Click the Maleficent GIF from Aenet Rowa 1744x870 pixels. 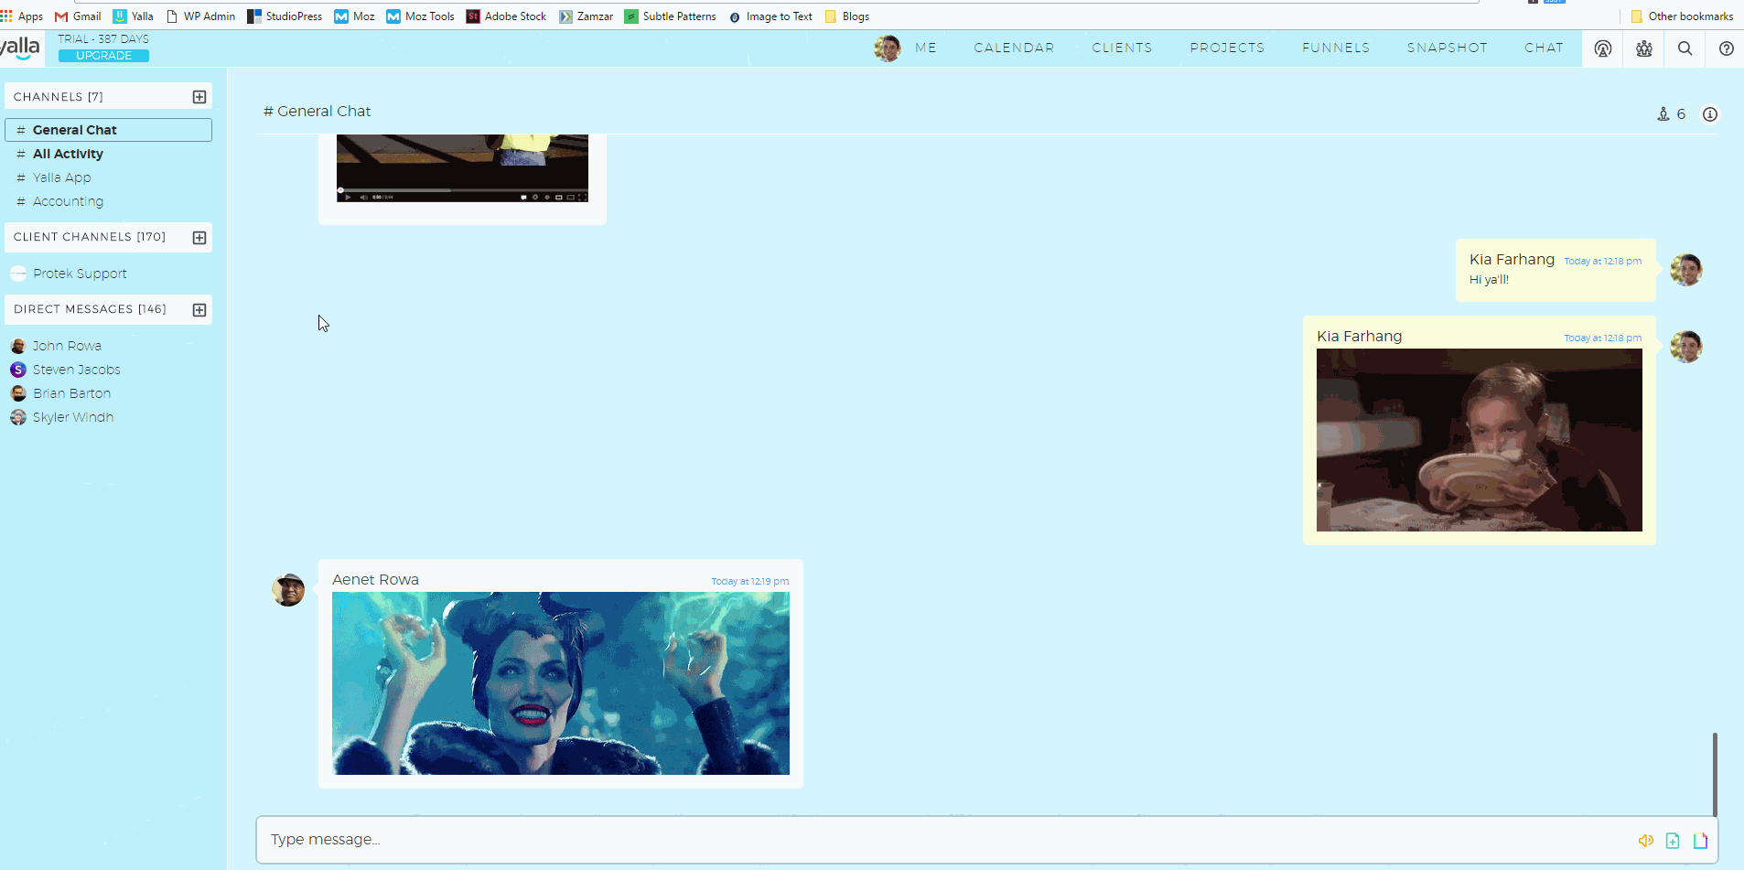coord(561,683)
